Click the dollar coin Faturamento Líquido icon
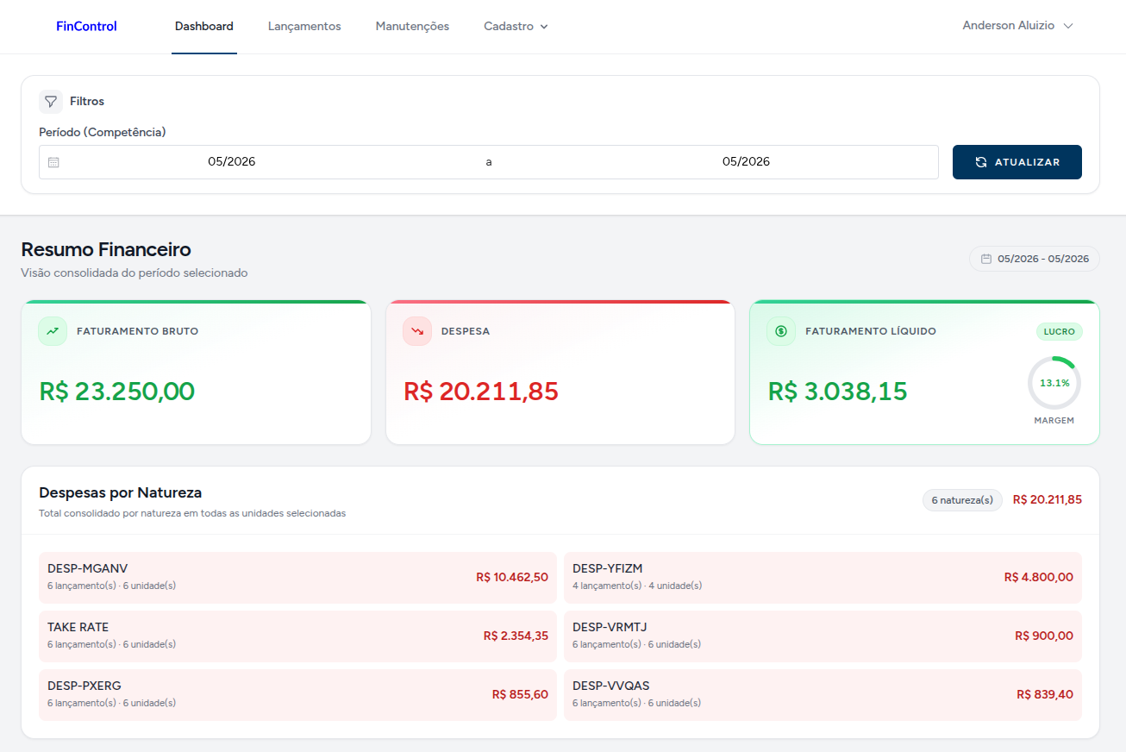 coord(781,331)
